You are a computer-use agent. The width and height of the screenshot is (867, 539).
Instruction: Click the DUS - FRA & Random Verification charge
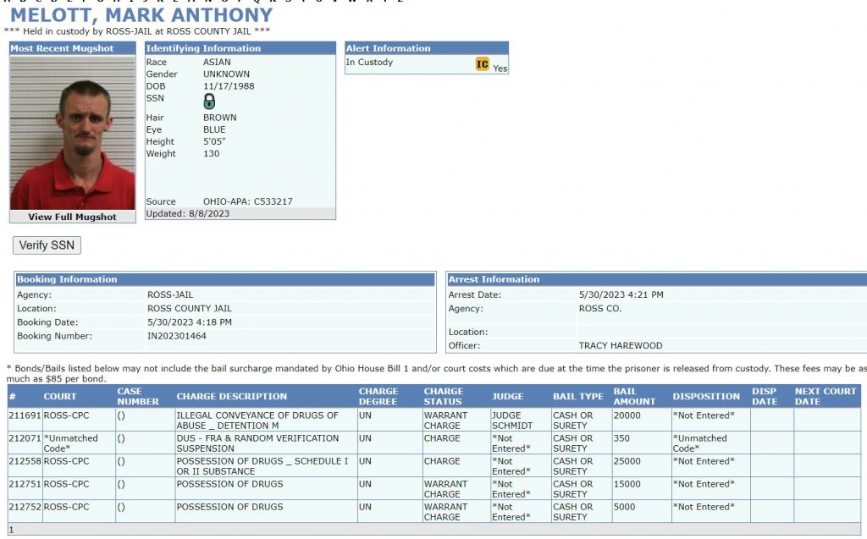257,443
